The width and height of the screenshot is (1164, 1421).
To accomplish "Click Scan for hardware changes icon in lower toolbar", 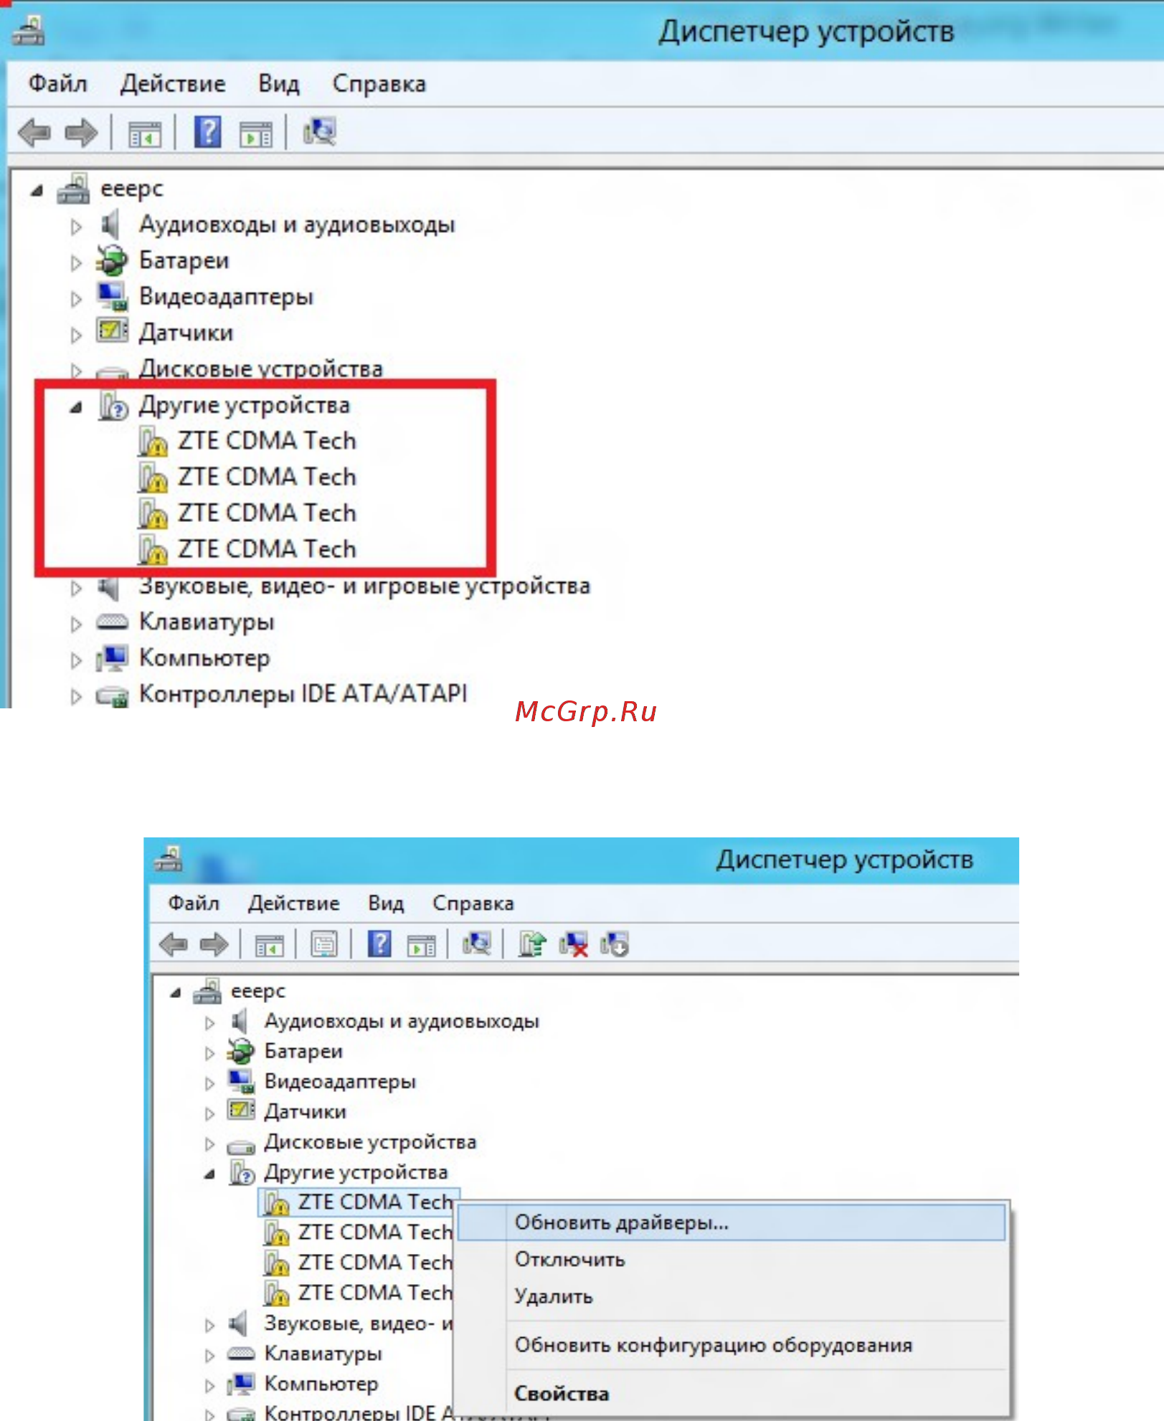I will pyautogui.click(x=477, y=944).
